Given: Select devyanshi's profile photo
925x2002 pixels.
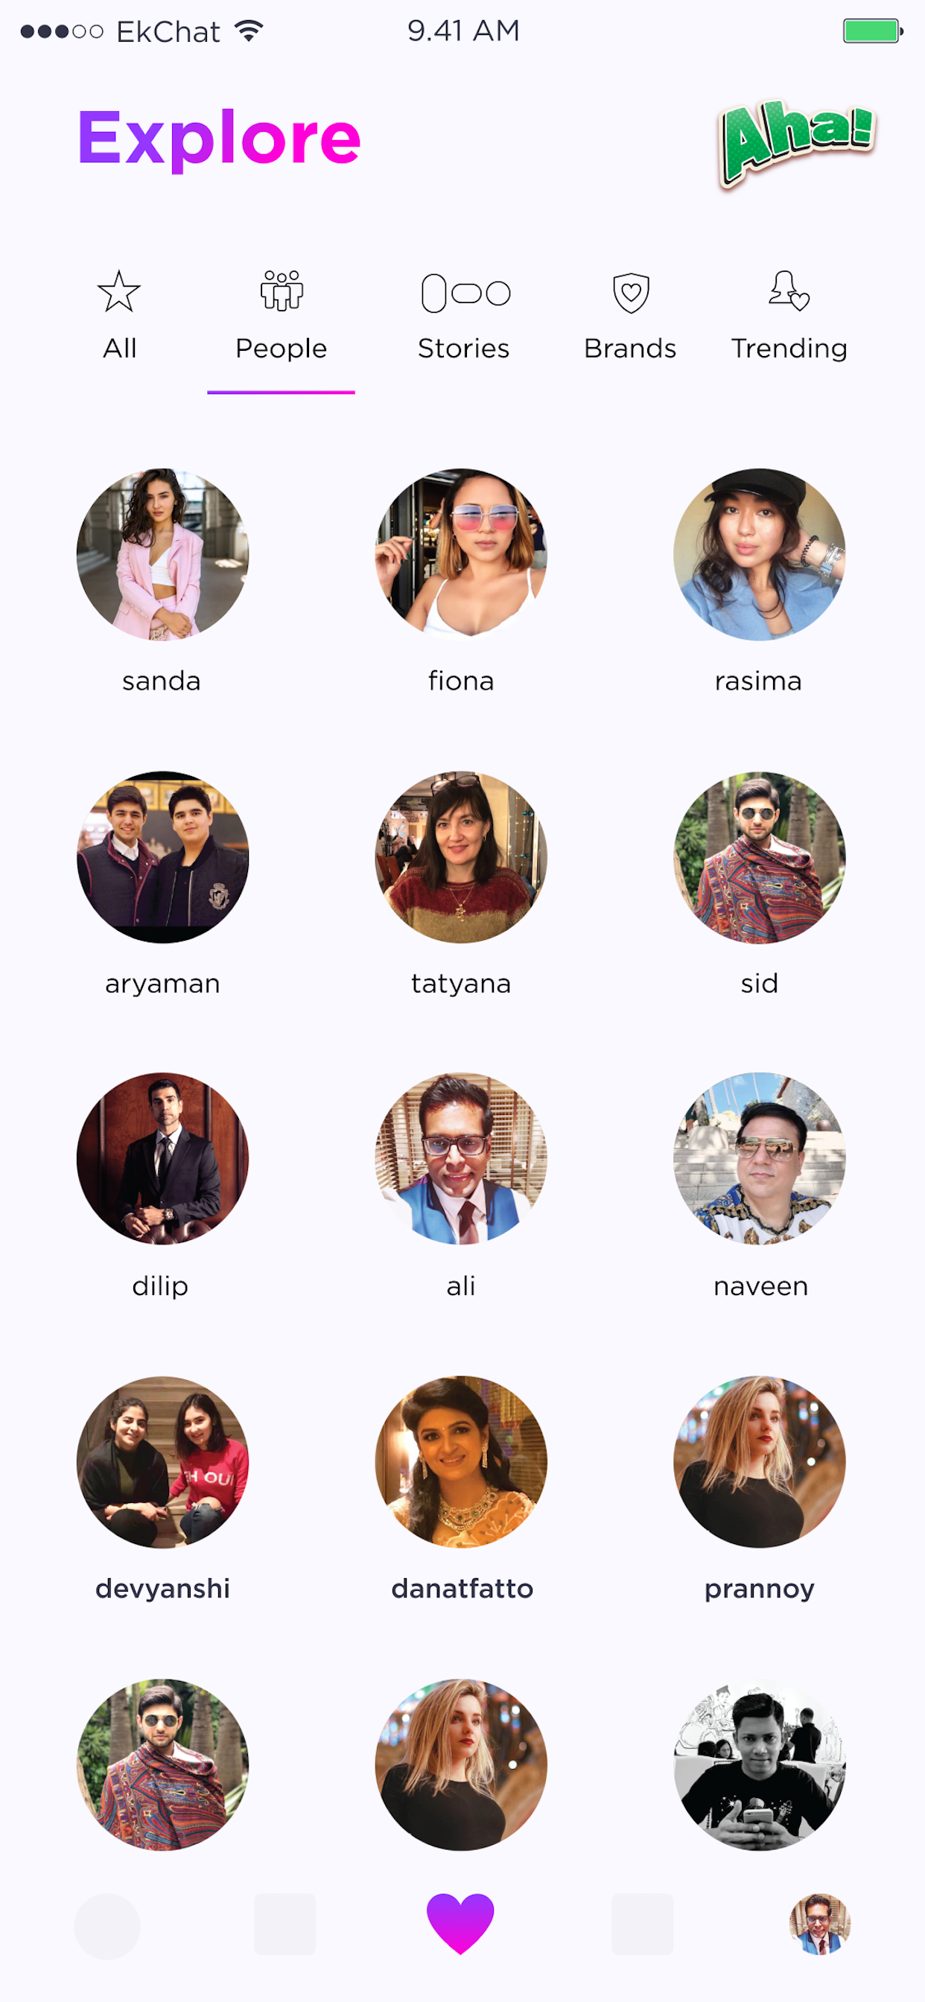Looking at the screenshot, I should (162, 1462).
